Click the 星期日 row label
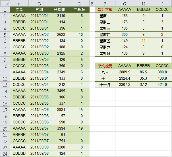The height and width of the screenshot is (157, 172). coord(105,53)
